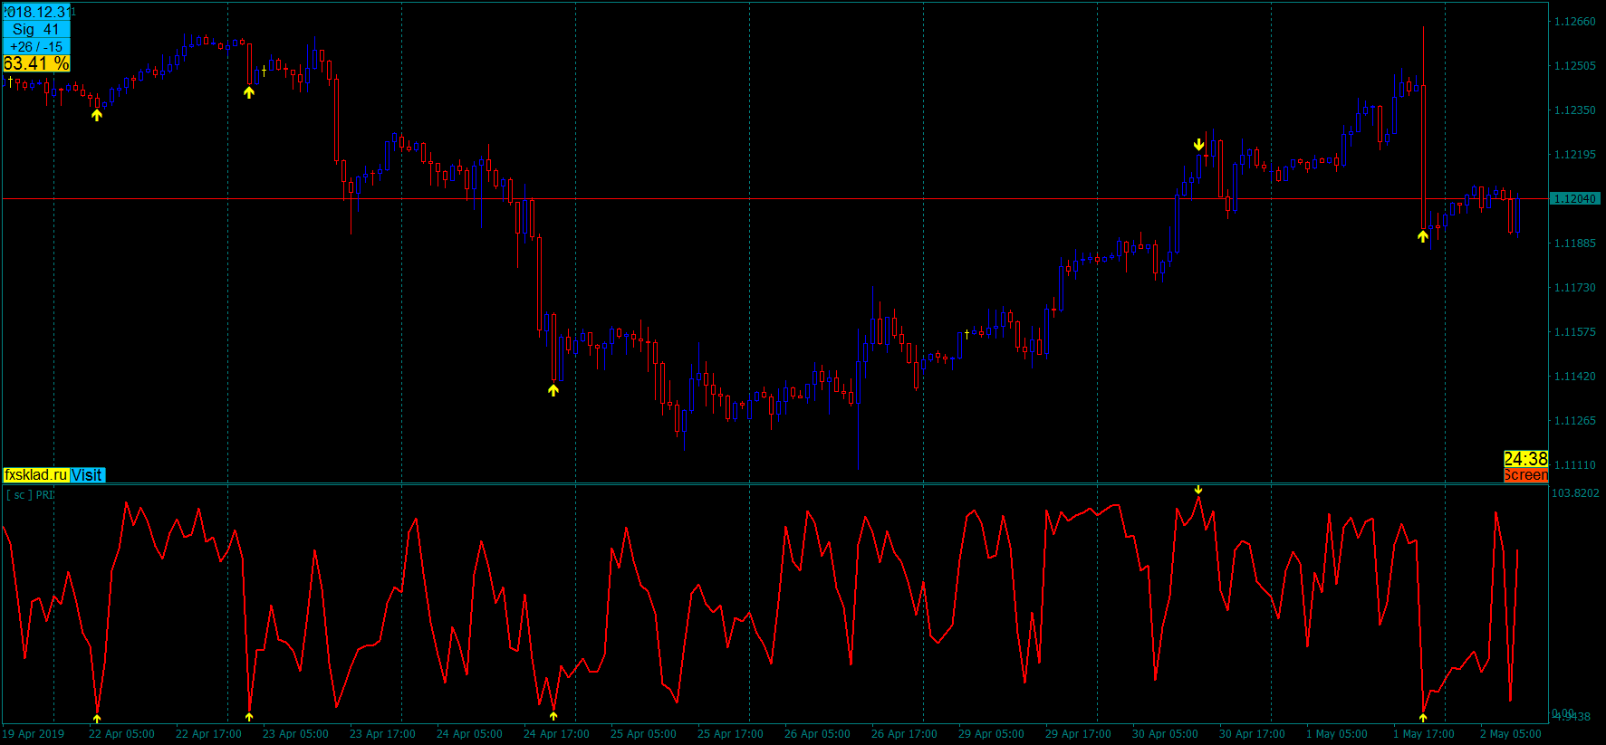
Task: Click the orange Screen button
Action: [x=1525, y=475]
